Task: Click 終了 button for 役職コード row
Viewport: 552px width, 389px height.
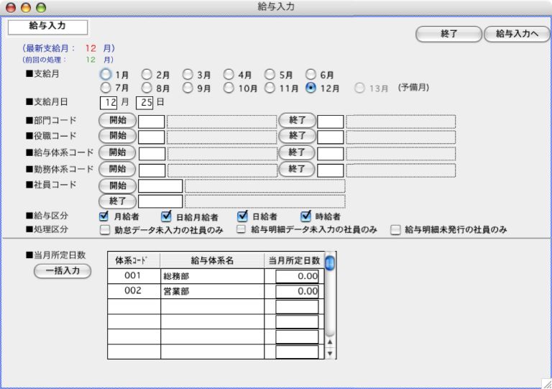Action: pos(298,135)
